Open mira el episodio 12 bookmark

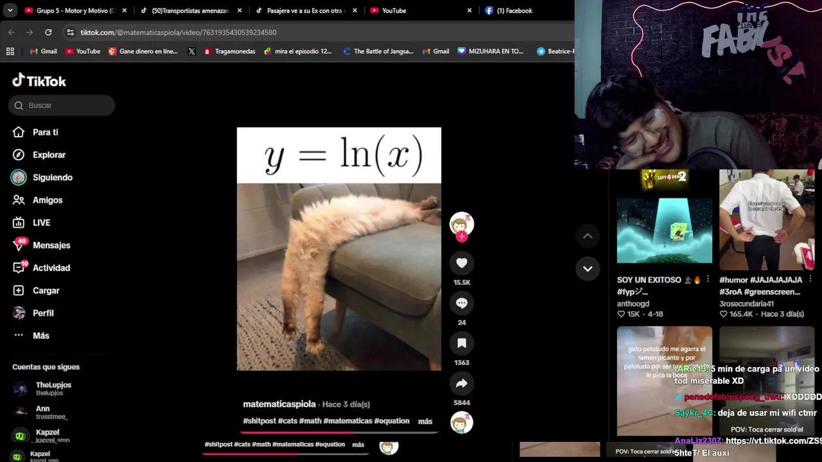coord(298,51)
